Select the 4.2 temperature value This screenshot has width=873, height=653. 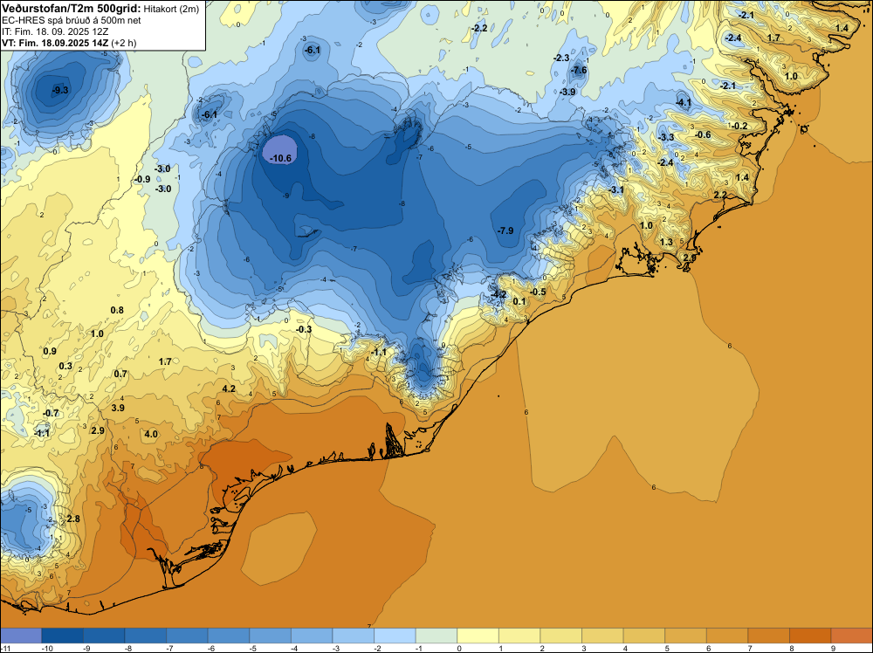pyautogui.click(x=229, y=388)
